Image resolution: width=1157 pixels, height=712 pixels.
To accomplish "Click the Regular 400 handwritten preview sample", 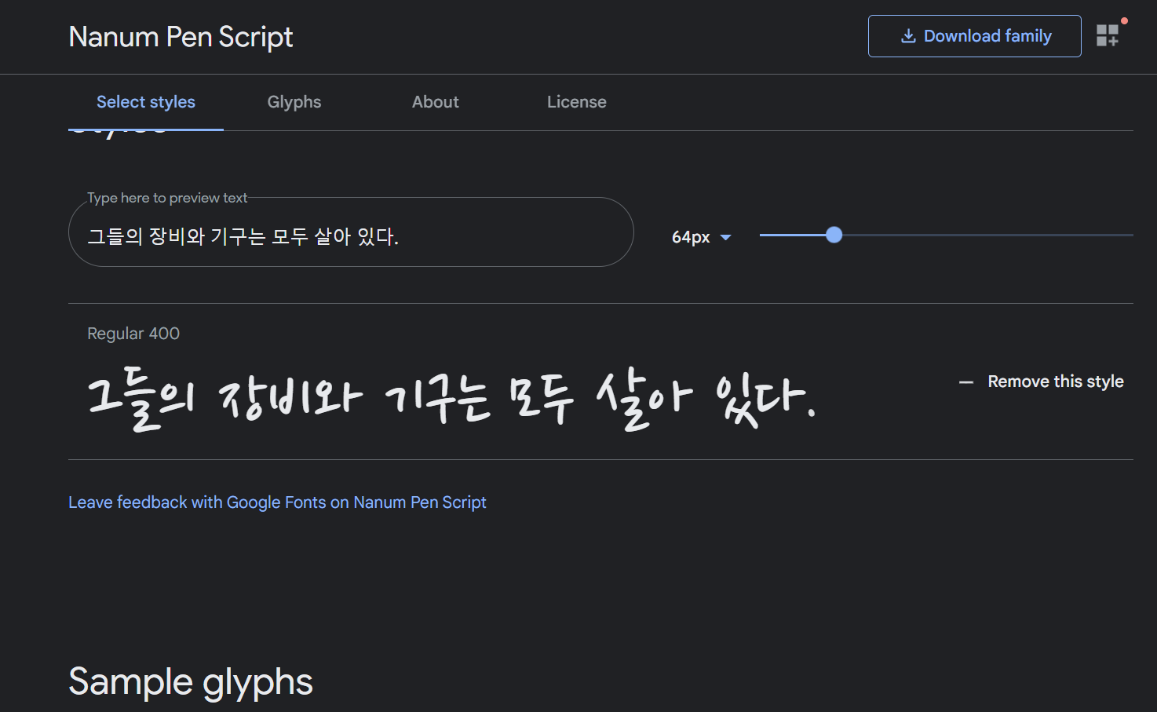I will point(451,399).
